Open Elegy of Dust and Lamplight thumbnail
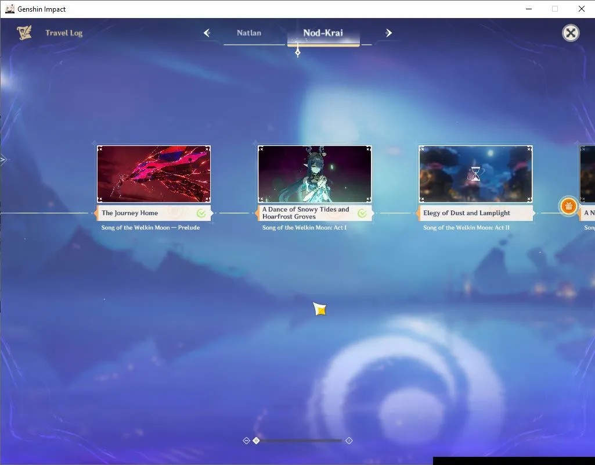The height and width of the screenshot is (465, 595). point(475,174)
